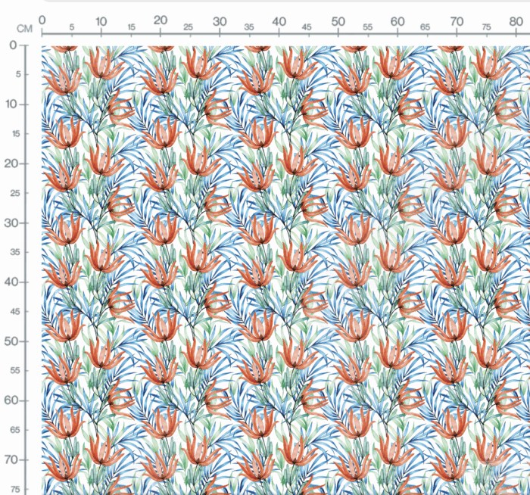Click the 70 mark on vertical ruler

11,460
